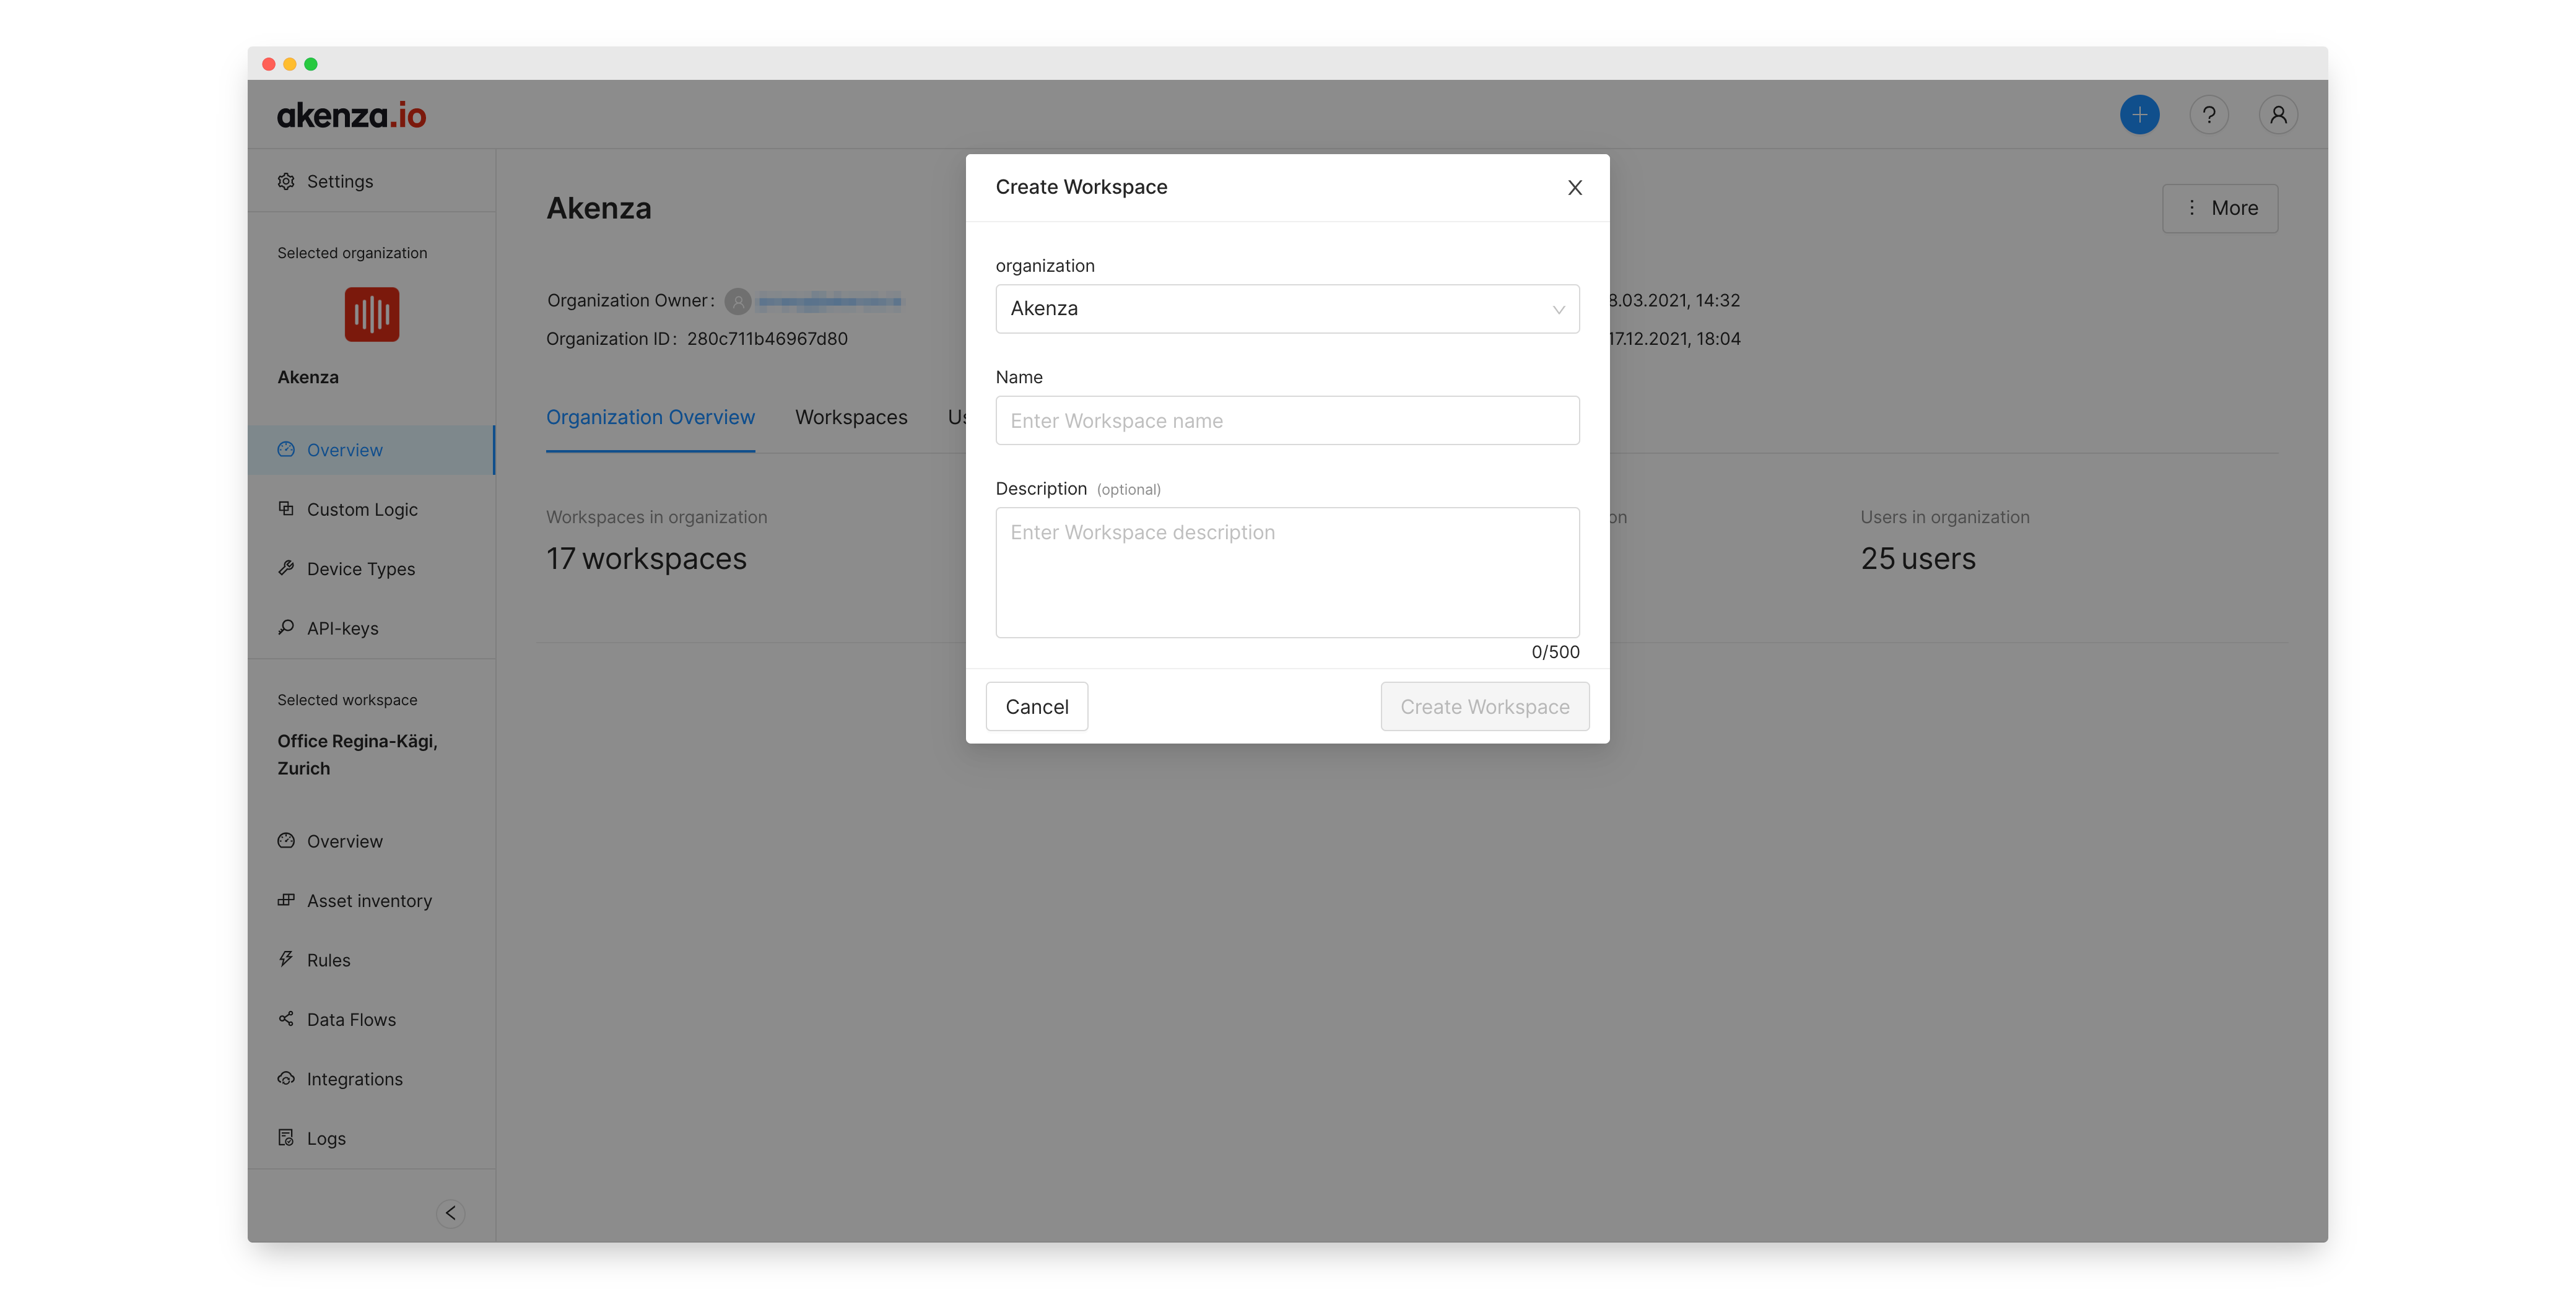The width and height of the screenshot is (2576, 1289).
Task: Expand organization select via its chevron arrow
Action: 1558,309
